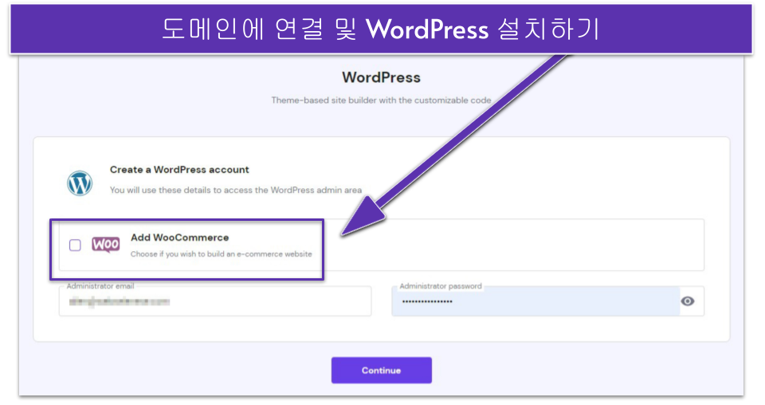The image size is (765, 405).
Task: Click the Continue button
Action: click(x=381, y=371)
